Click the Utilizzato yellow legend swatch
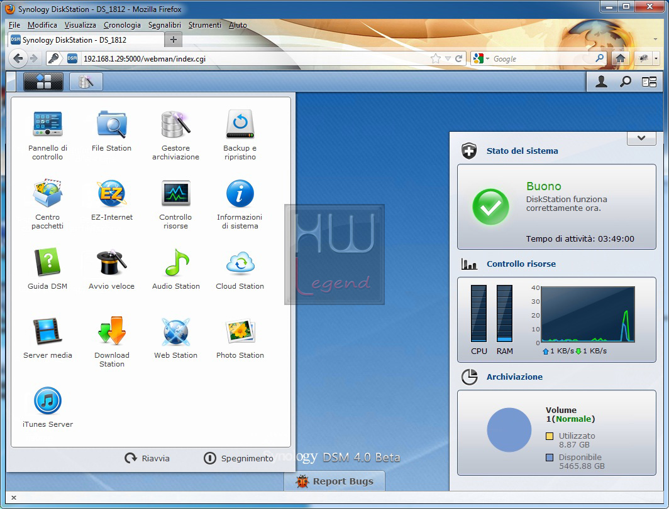The image size is (669, 509). pyautogui.click(x=550, y=436)
